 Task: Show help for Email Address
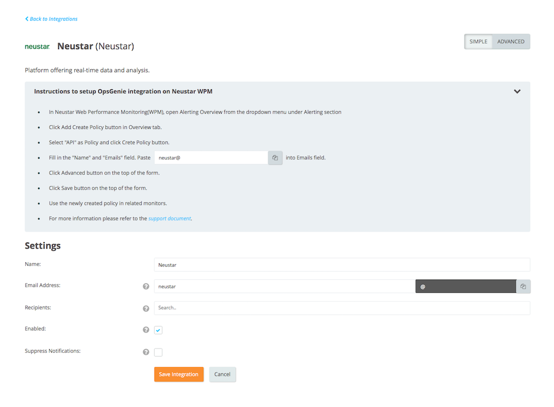[x=146, y=286]
